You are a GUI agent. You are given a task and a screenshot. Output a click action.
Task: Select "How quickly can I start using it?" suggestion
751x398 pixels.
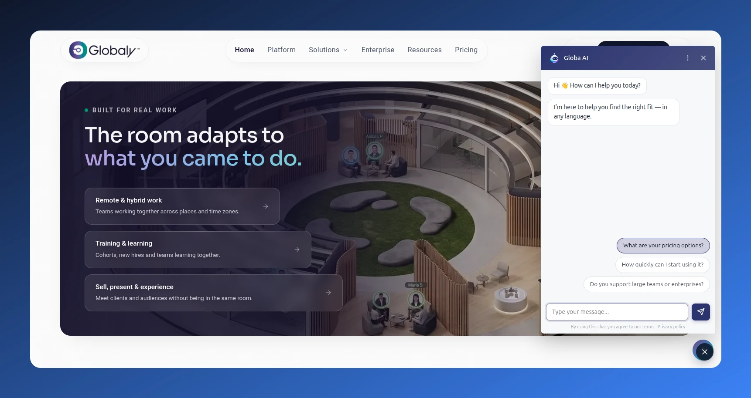[662, 265]
